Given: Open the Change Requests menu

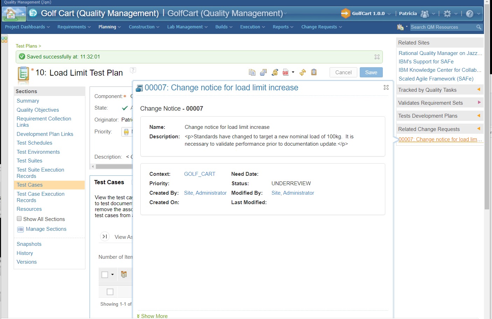Looking at the screenshot, I should click(x=322, y=27).
